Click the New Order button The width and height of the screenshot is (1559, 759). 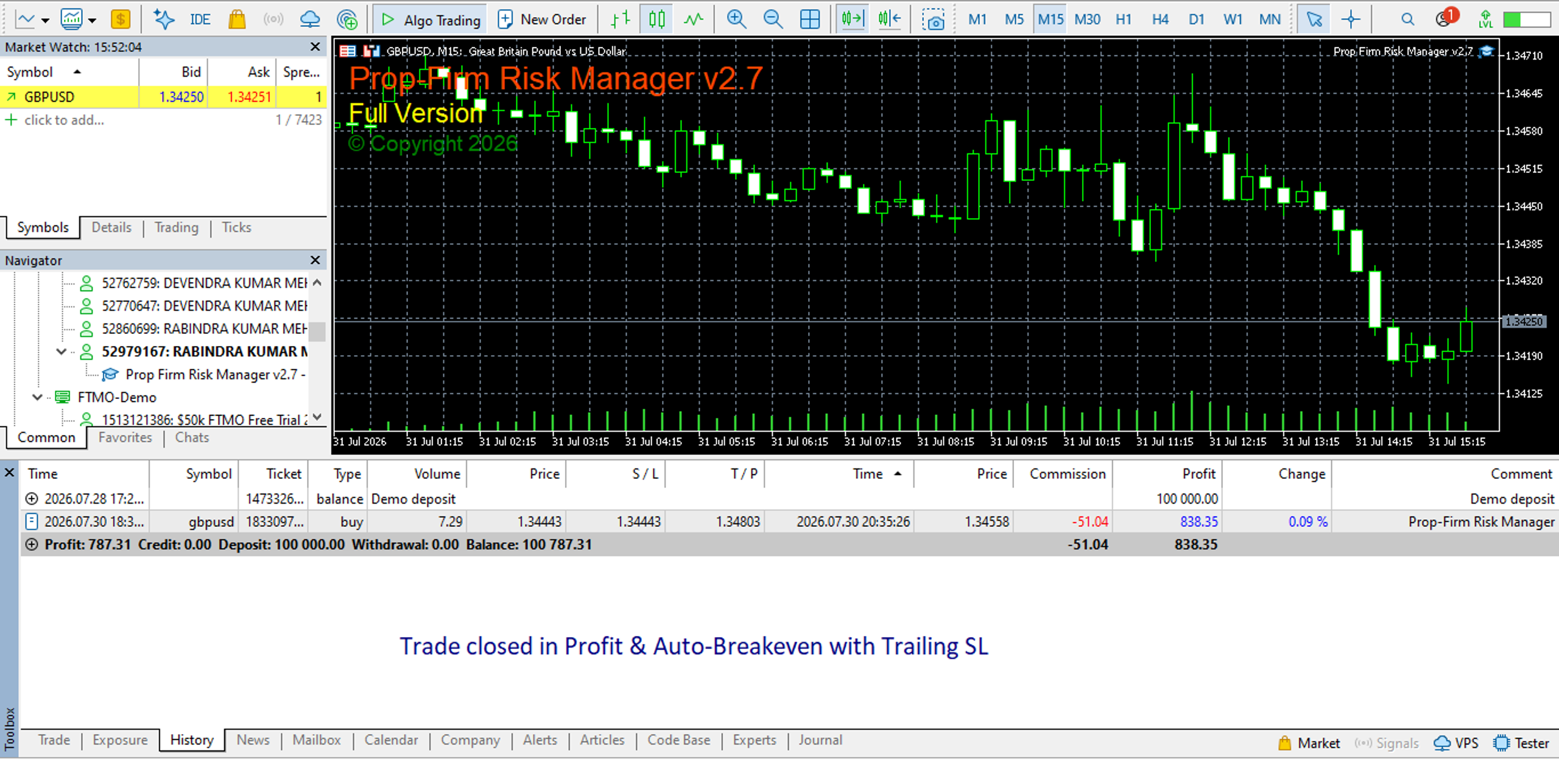[x=542, y=19]
